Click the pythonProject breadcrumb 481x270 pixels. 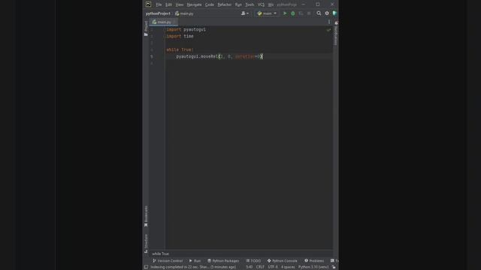[158, 13]
